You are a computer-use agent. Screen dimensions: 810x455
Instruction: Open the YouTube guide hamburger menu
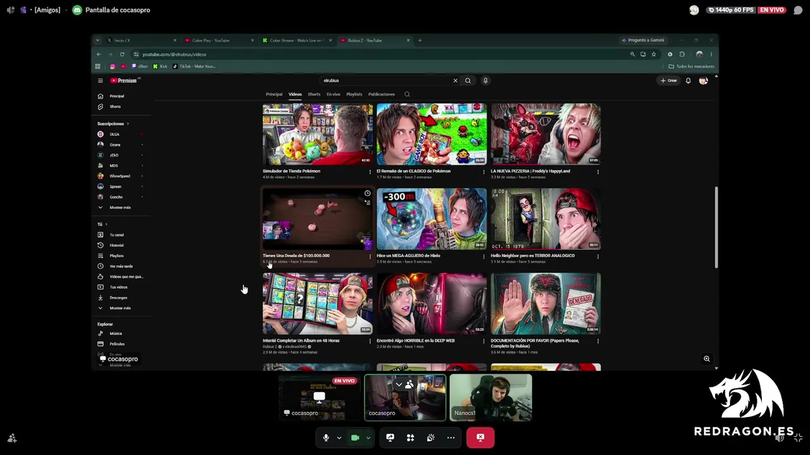[100, 81]
